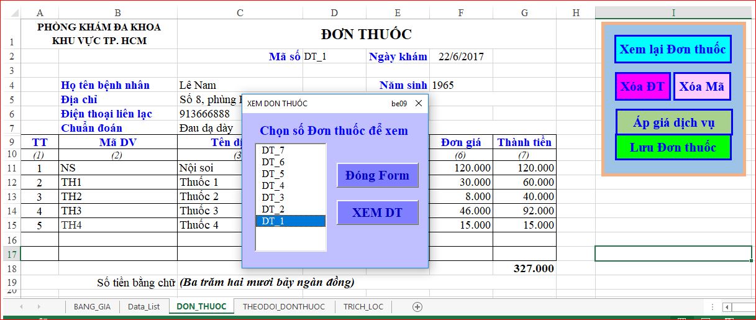Select column G header
The width and height of the screenshot is (756, 320).
pos(524,12)
